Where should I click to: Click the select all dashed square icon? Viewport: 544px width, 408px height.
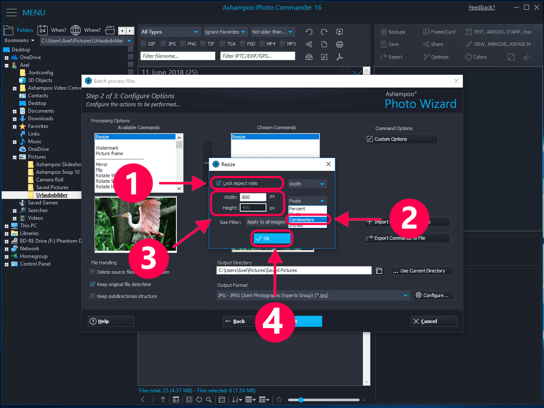click(x=189, y=399)
